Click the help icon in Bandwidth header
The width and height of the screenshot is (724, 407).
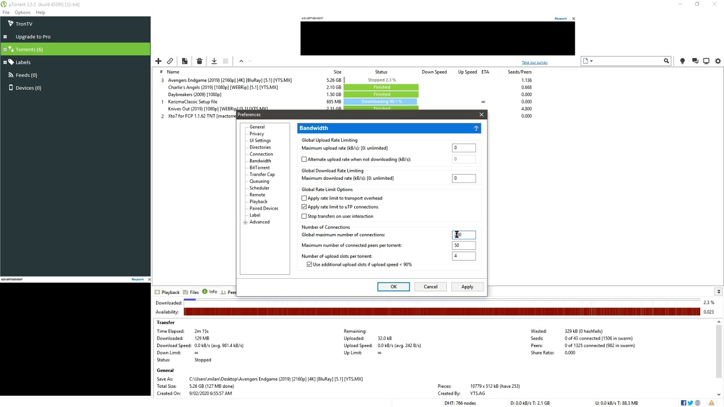coord(476,128)
